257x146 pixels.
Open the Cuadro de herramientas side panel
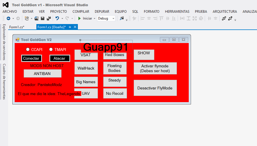[x=4, y=81]
